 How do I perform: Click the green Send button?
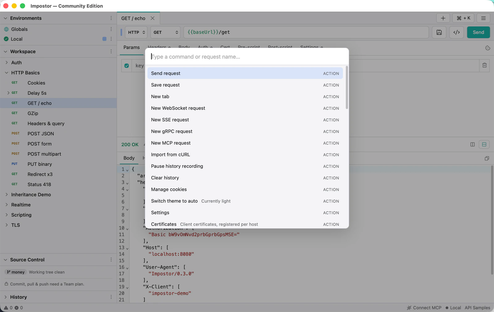tap(478, 32)
